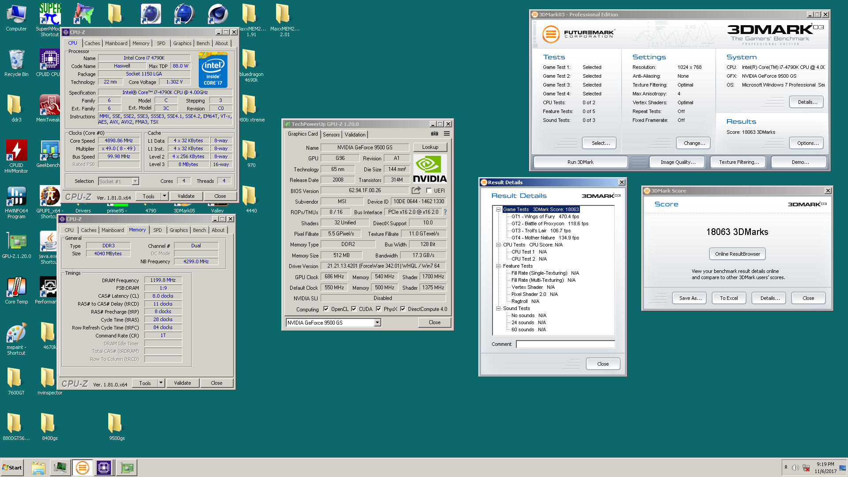
Task: Toggle the DirectCompute 4.0 checkbox
Action: 403,309
